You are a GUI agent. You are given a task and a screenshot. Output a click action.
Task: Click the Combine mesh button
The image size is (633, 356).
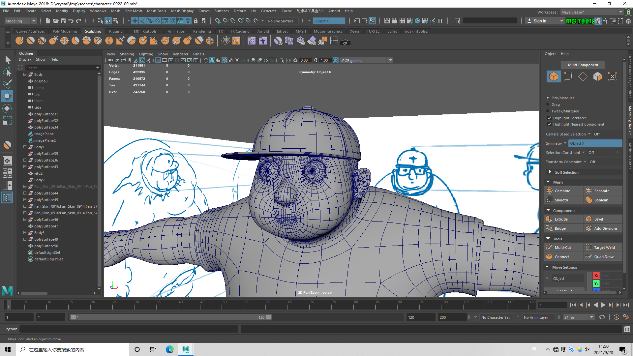(x=563, y=191)
